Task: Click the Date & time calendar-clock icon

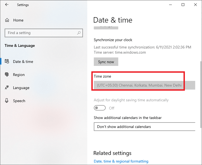Action: (x=7, y=61)
